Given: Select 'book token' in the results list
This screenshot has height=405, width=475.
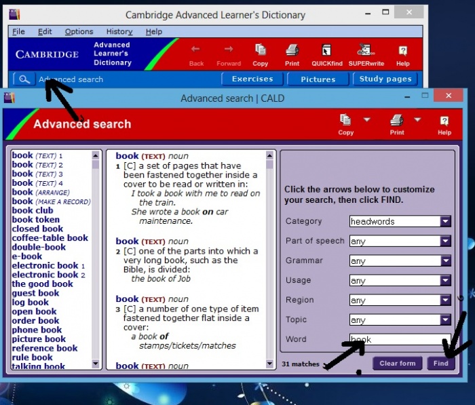Looking at the screenshot, I should 36,220.
